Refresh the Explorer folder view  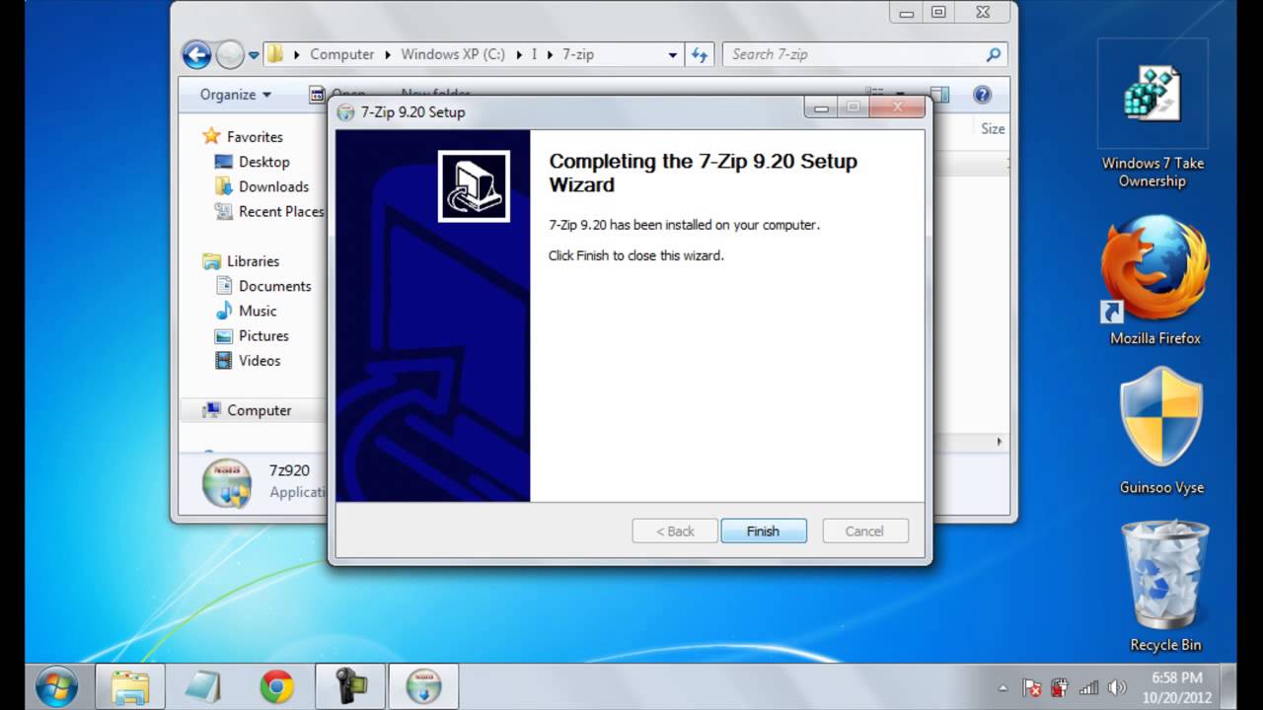coord(700,55)
